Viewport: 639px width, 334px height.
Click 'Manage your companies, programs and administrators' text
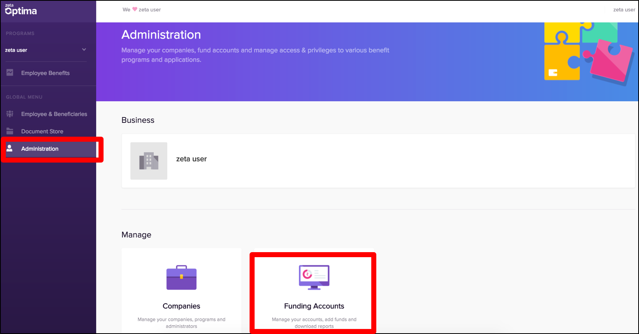coord(181,323)
